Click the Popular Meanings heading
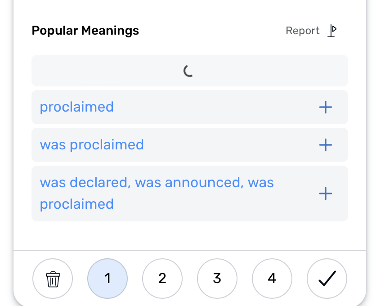 pyautogui.click(x=85, y=31)
